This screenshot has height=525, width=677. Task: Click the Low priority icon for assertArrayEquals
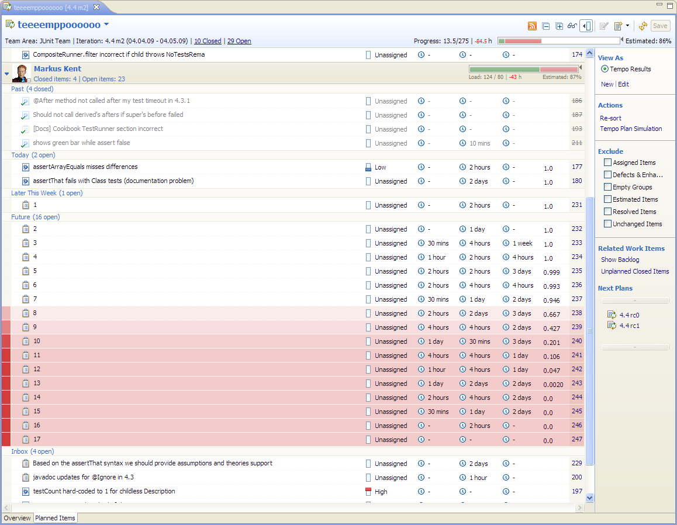click(x=368, y=167)
